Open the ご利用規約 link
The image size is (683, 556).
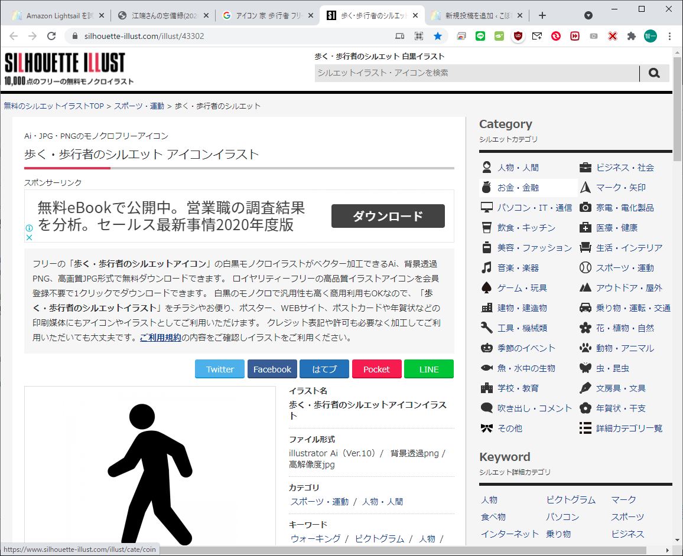point(160,338)
